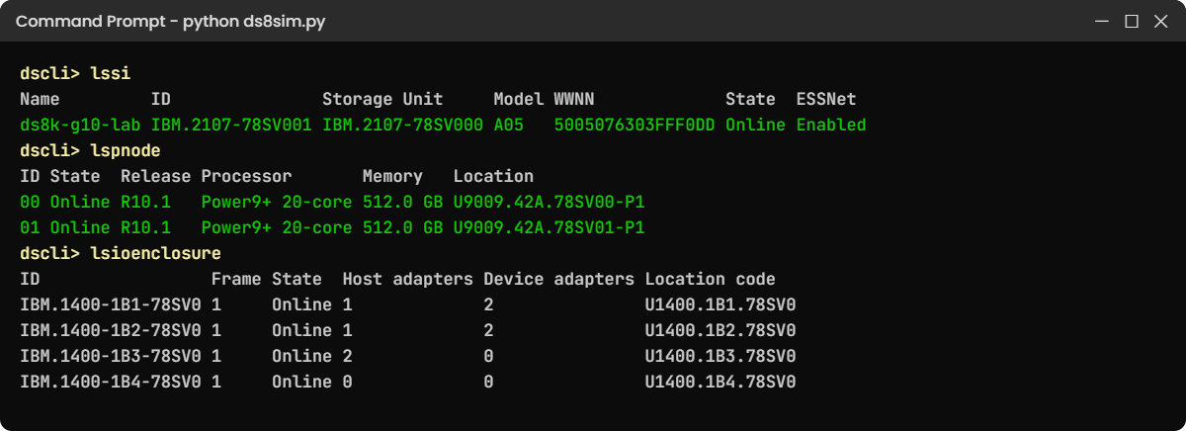
Task: Select the name 'ds8k-g10-lab'
Action: click(x=80, y=126)
